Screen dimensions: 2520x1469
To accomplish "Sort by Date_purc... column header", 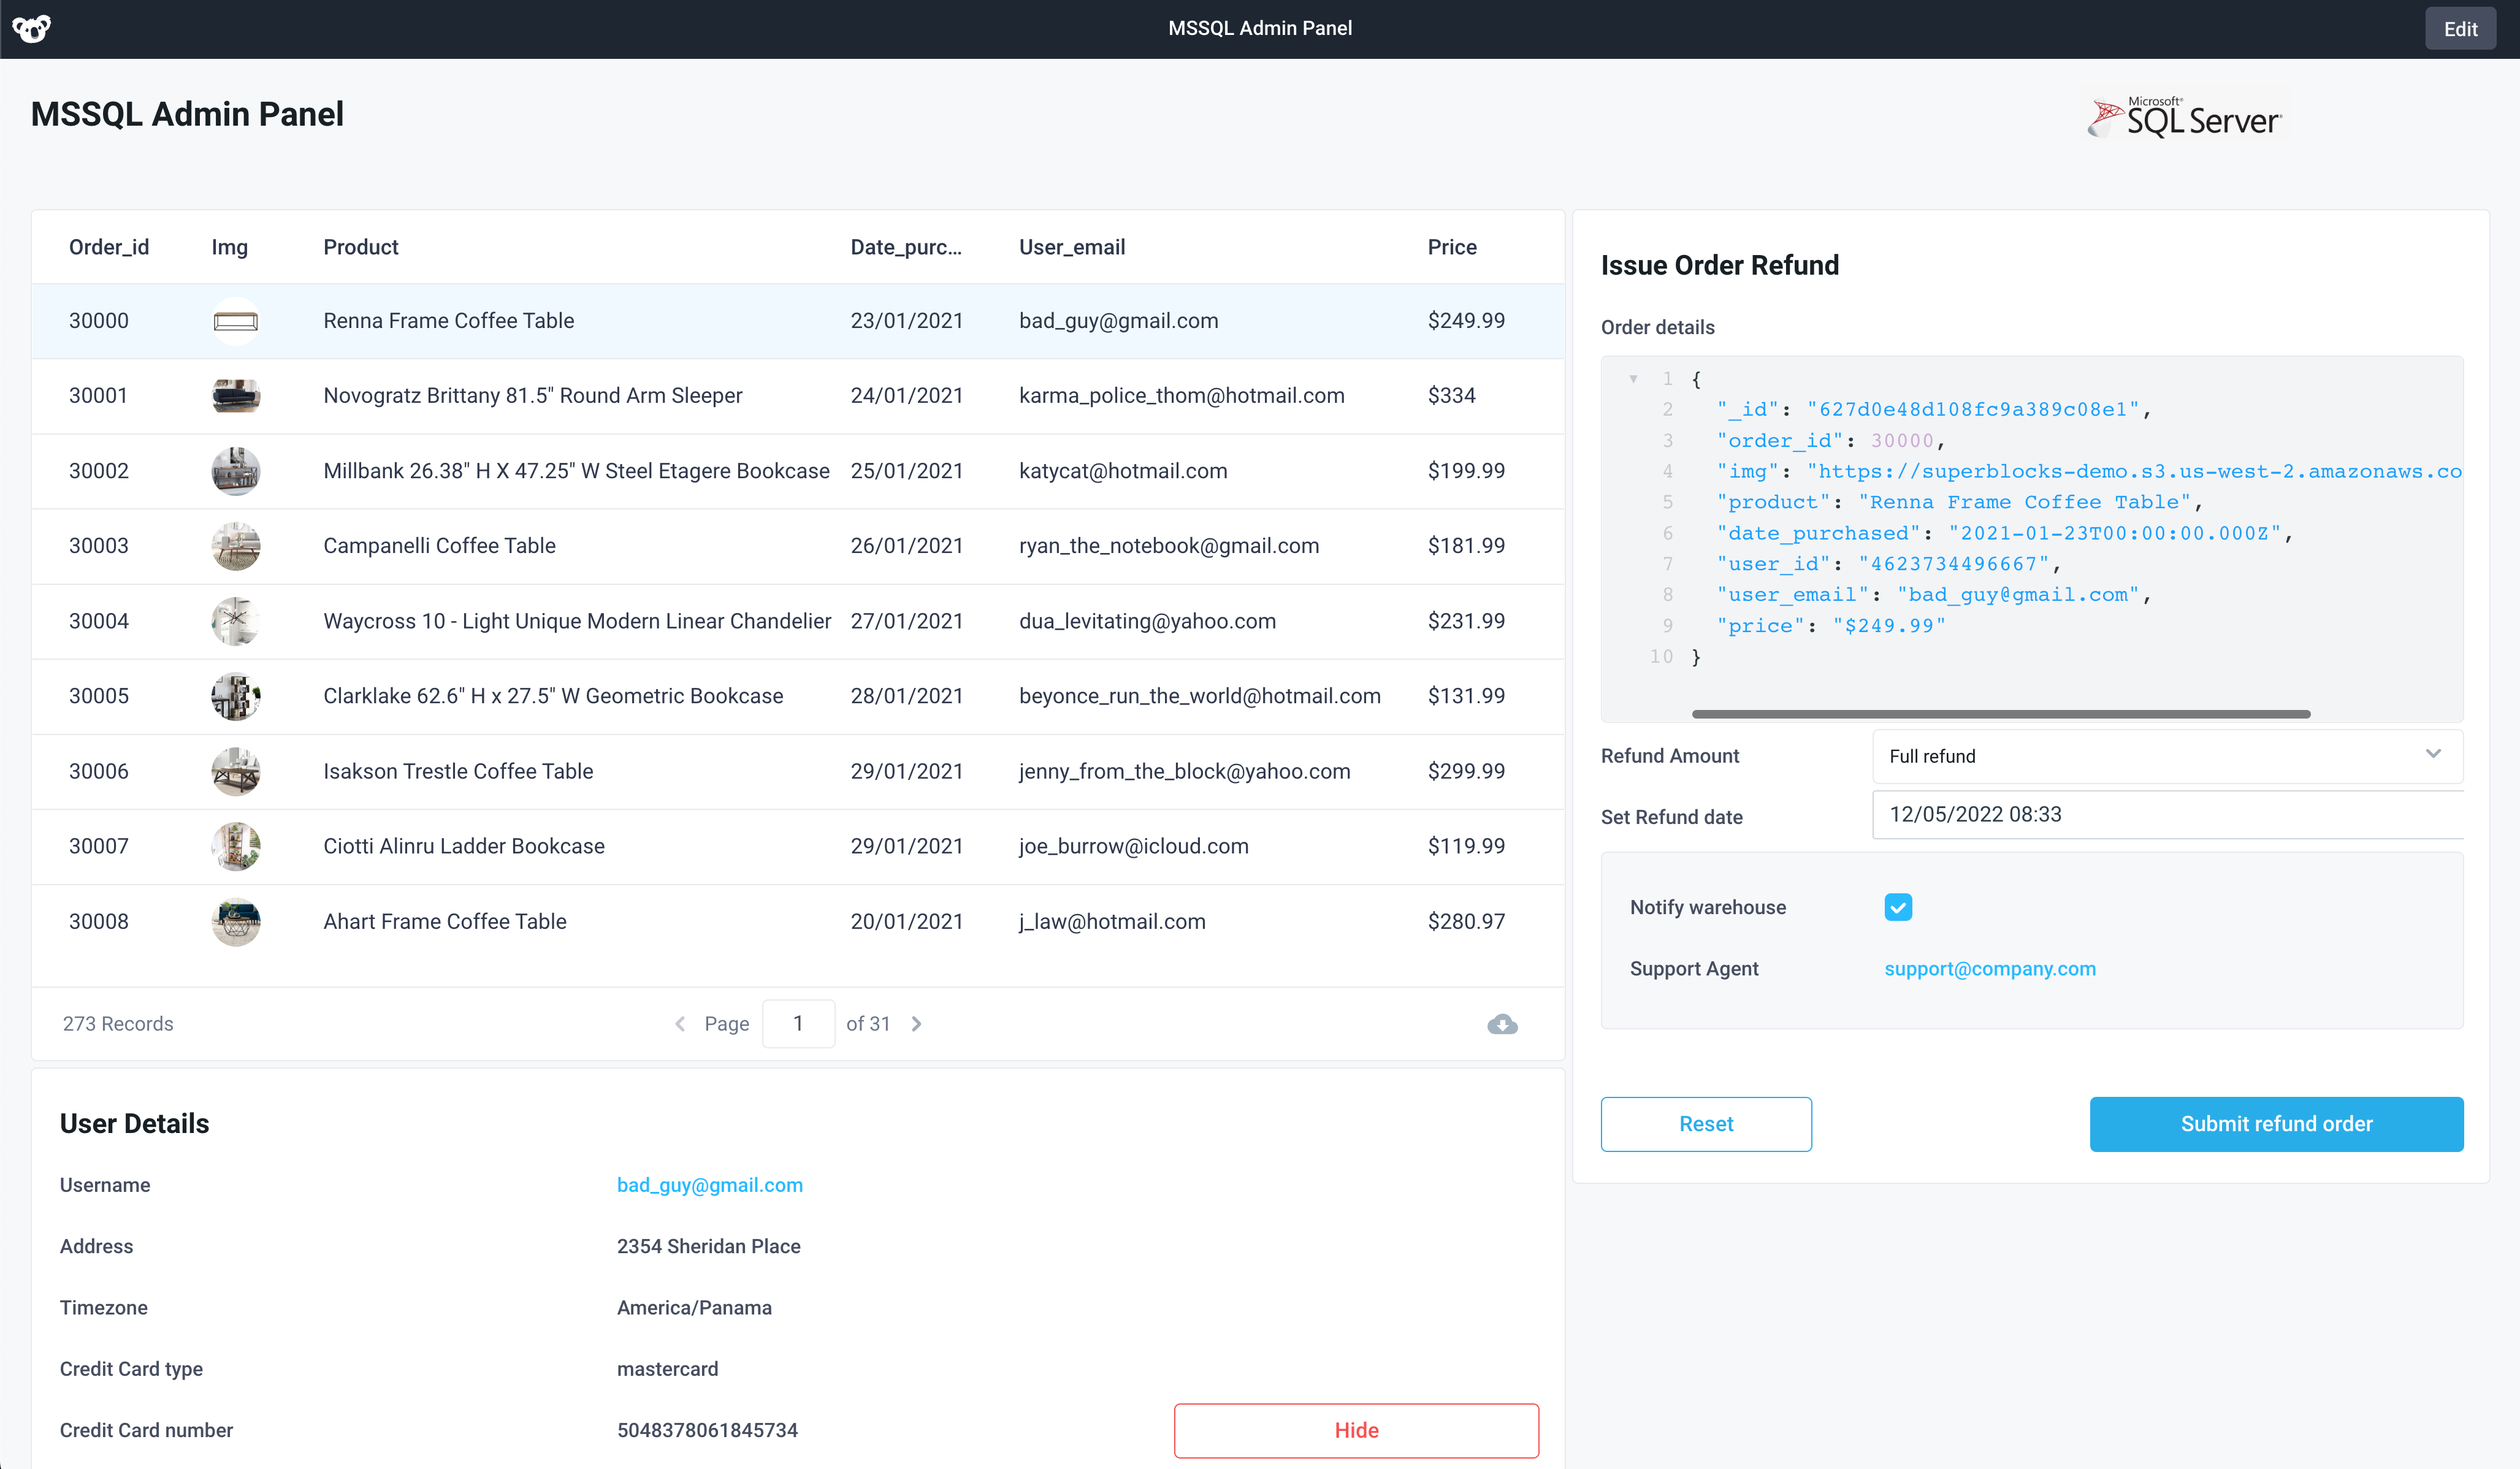I will (906, 247).
